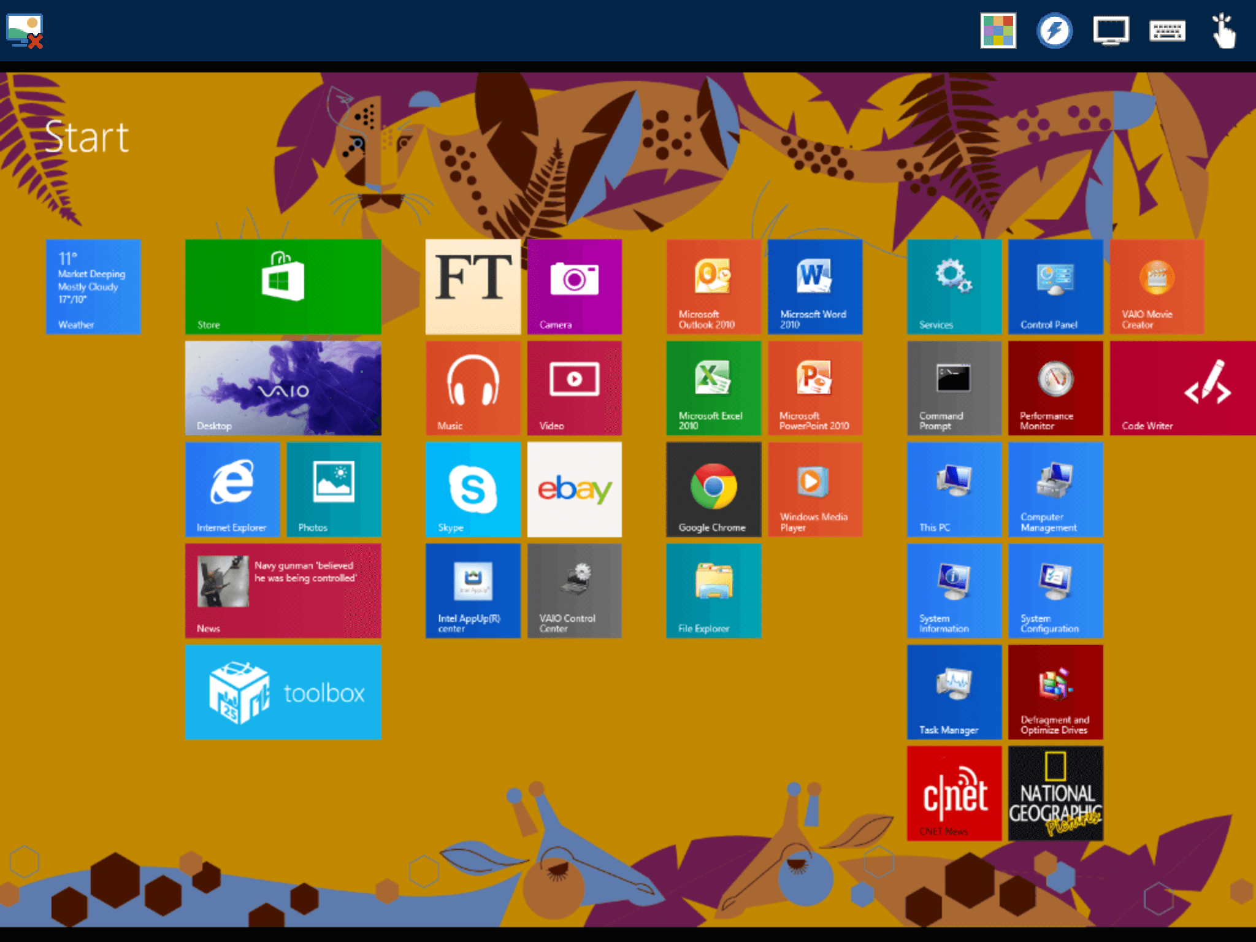The height and width of the screenshot is (942, 1256).
Task: Open the Photos tile
Action: click(x=334, y=489)
